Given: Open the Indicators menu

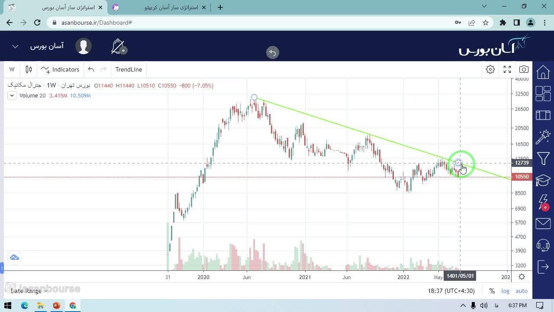Looking at the screenshot, I should [60, 69].
